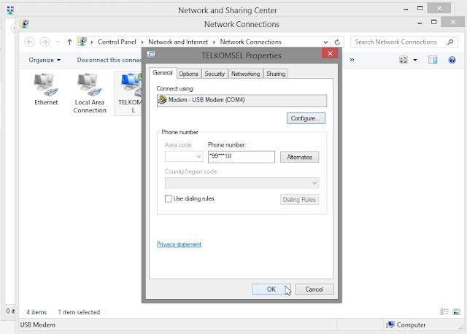Show more toolbar commands chevron
Screen dimensions: 467x334
[352, 60]
